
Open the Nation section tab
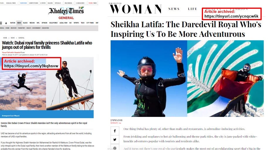tap(13, 23)
